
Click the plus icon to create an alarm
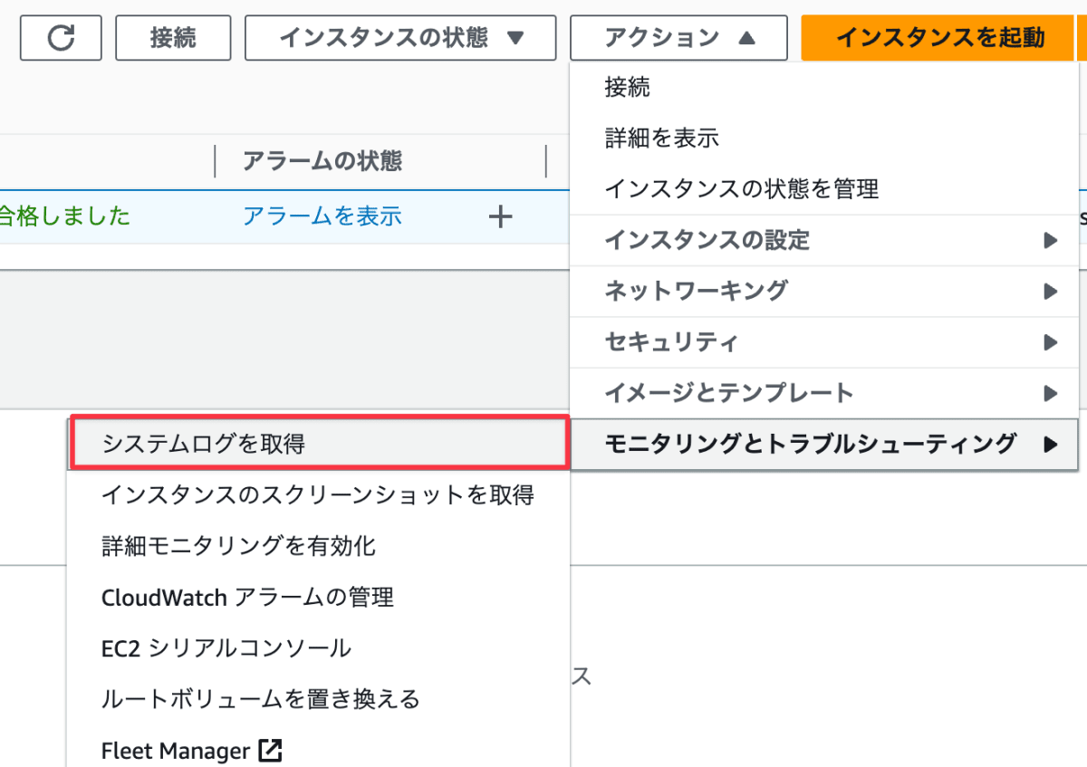(500, 216)
